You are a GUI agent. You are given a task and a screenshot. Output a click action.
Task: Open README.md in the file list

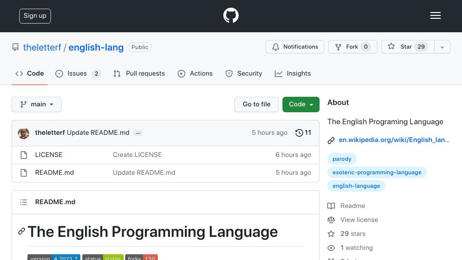pyautogui.click(x=54, y=172)
